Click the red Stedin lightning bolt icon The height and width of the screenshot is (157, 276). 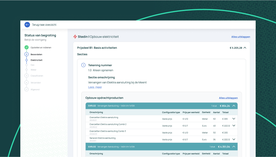pos(75,37)
